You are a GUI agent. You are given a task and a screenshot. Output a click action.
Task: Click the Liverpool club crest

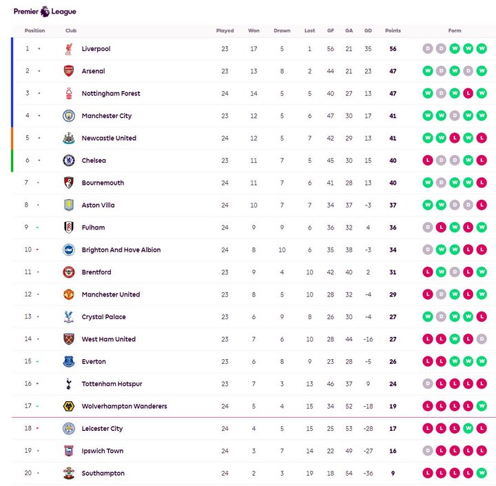pos(68,49)
